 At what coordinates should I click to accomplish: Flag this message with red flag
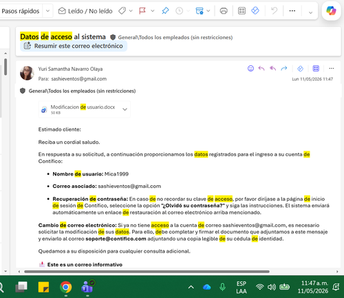click(142, 11)
